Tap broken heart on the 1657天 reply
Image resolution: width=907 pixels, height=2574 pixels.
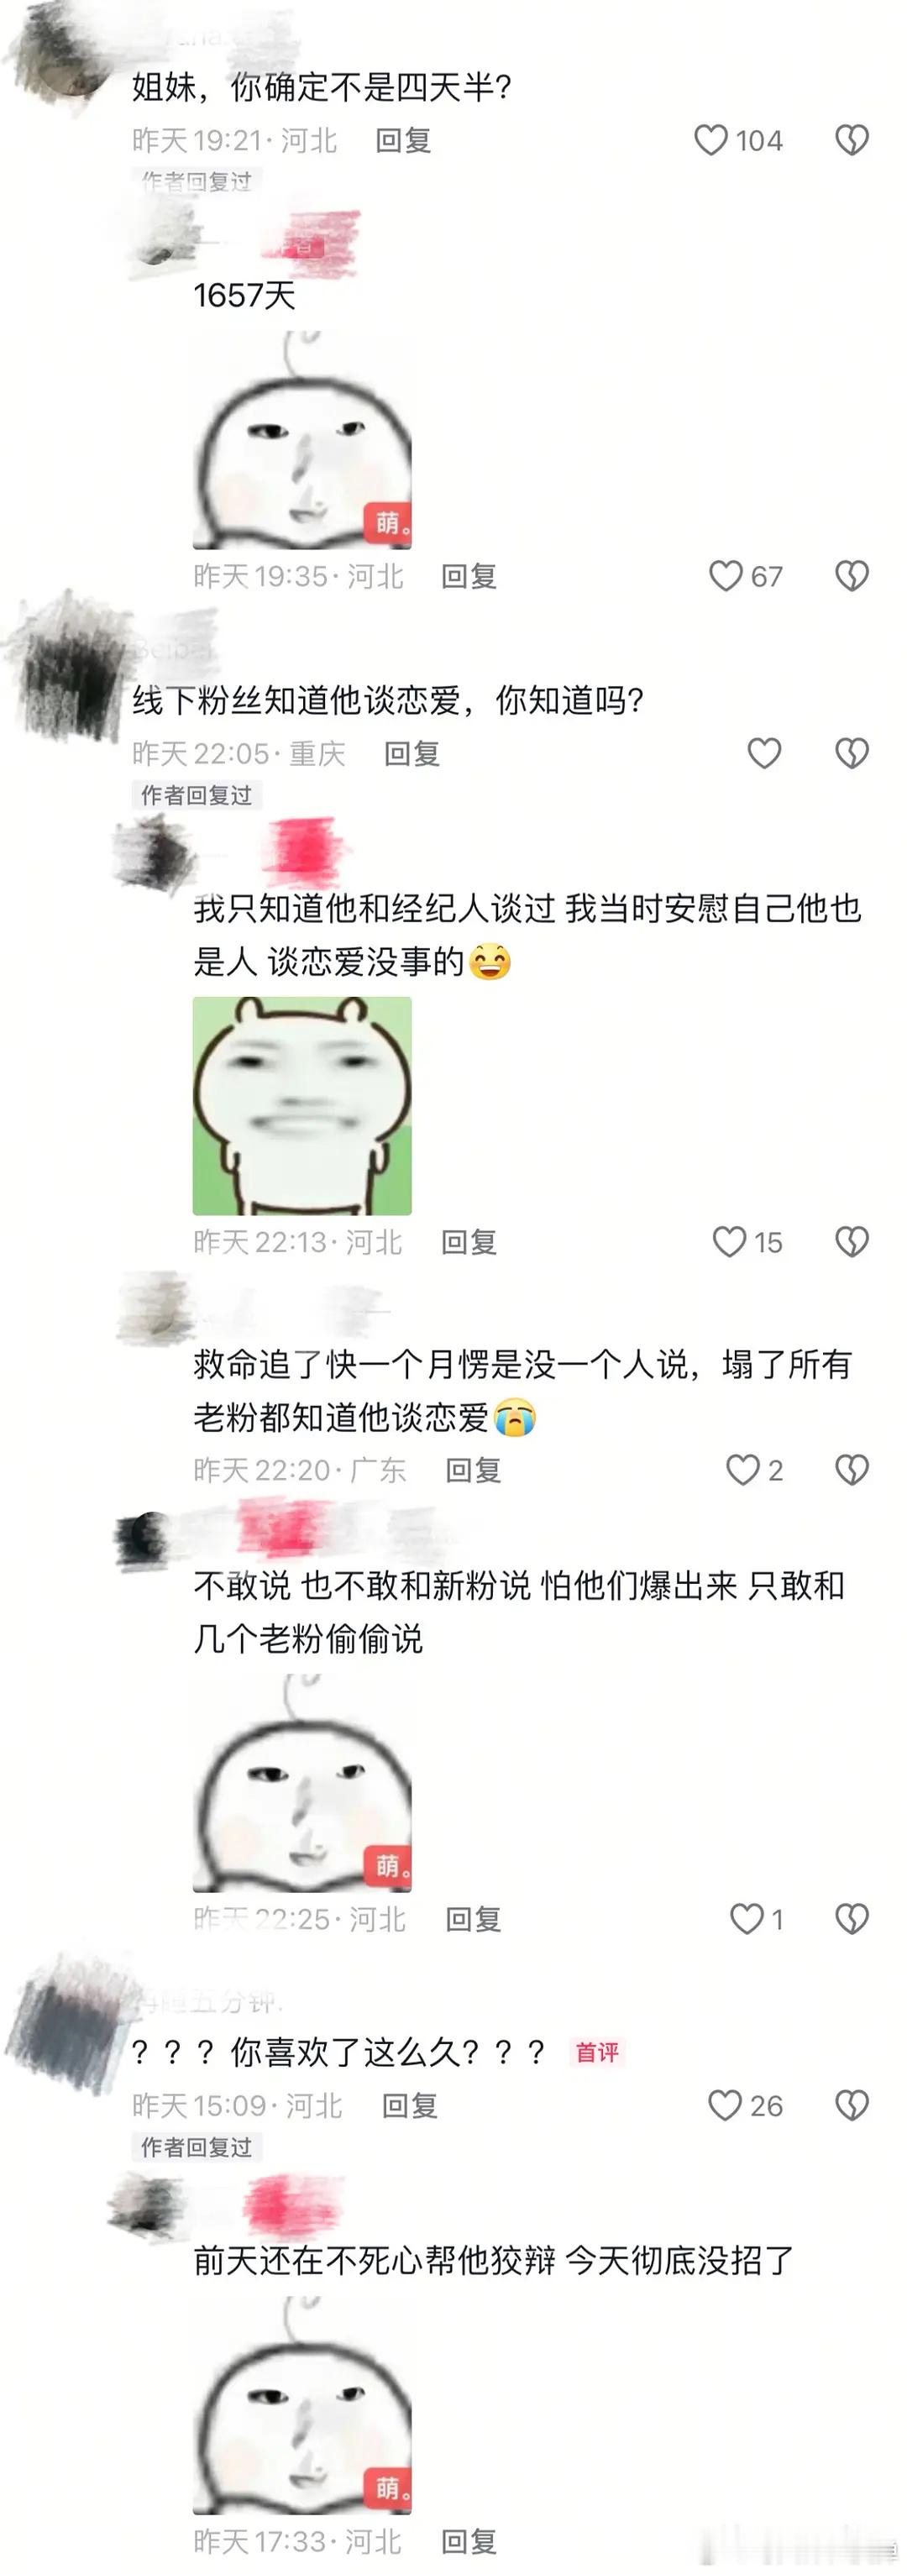(x=852, y=575)
